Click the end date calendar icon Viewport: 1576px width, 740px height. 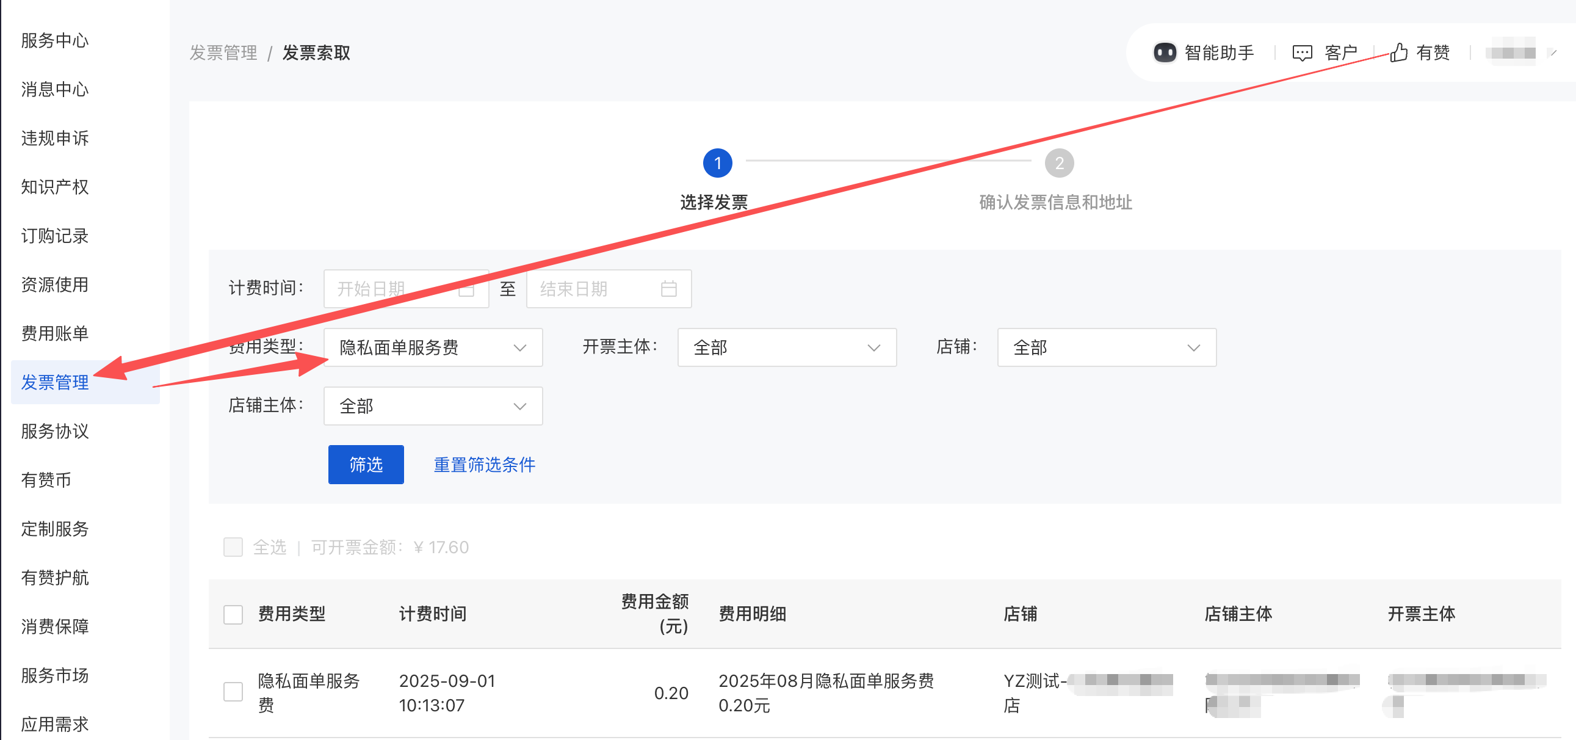click(x=669, y=289)
